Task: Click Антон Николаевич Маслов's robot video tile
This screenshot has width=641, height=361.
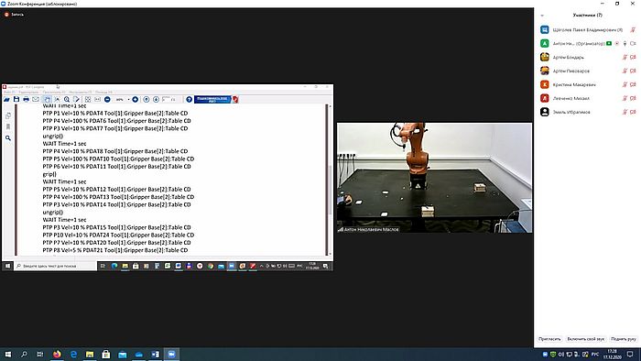Action: coord(435,178)
